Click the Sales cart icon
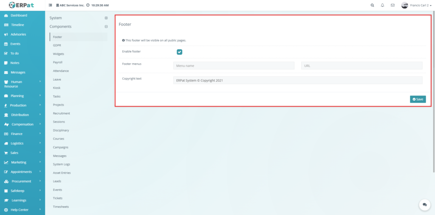 6,153
